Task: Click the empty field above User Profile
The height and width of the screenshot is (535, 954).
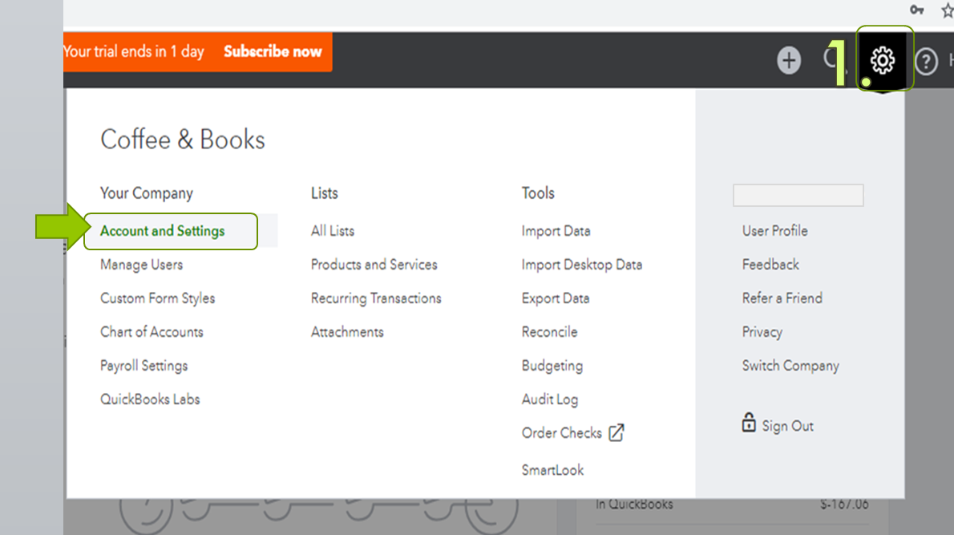Action: 798,196
